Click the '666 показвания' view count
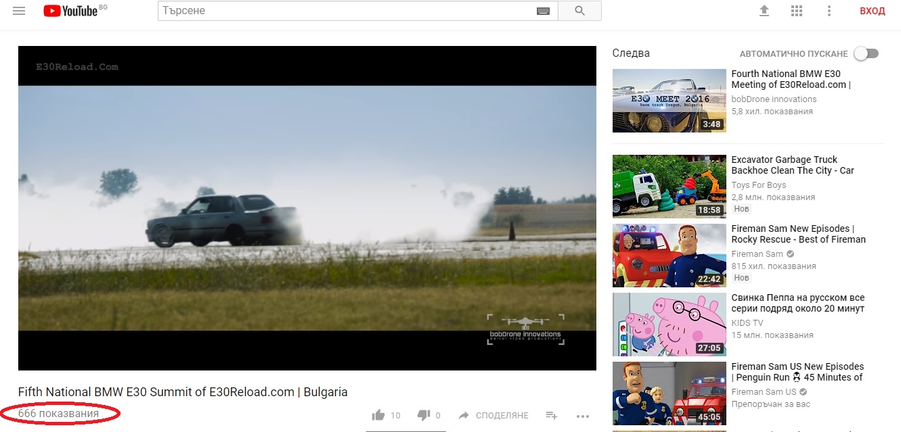Viewport: 901px width, 432px height. (x=58, y=413)
